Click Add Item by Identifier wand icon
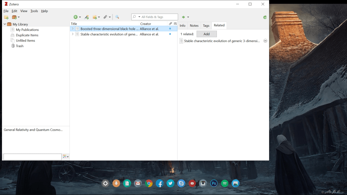Image resolution: width=347 pixels, height=195 pixels. coord(86,17)
